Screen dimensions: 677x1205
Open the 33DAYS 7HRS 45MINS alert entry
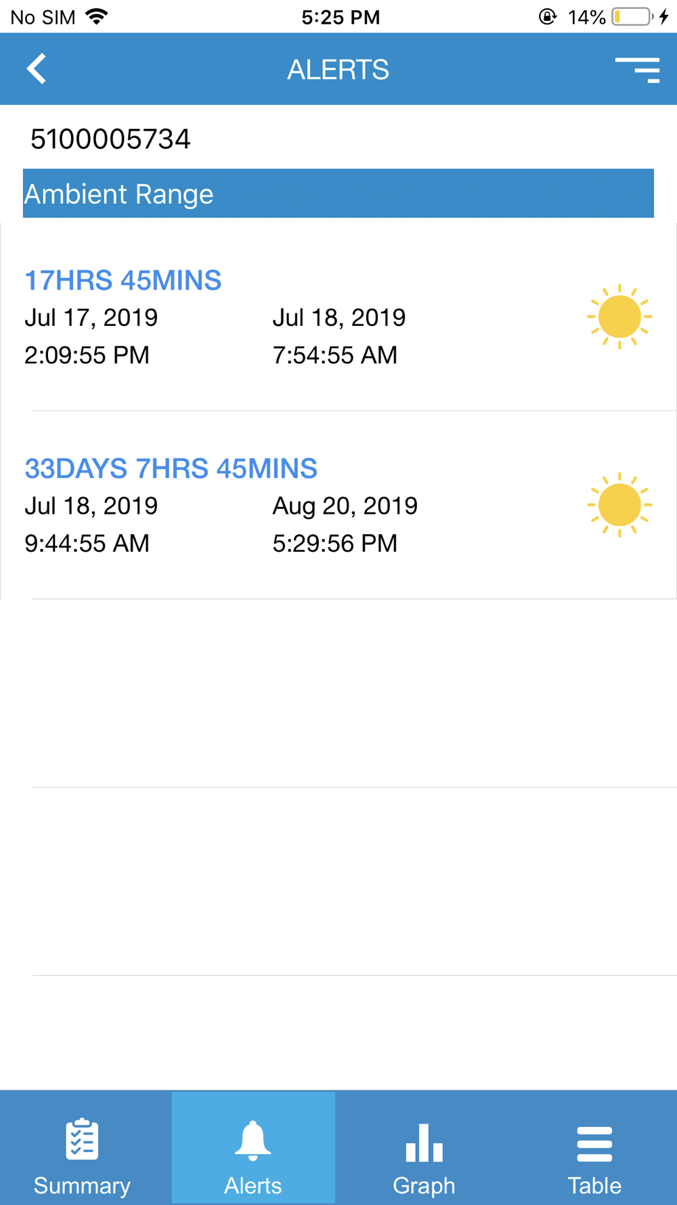tap(338, 505)
